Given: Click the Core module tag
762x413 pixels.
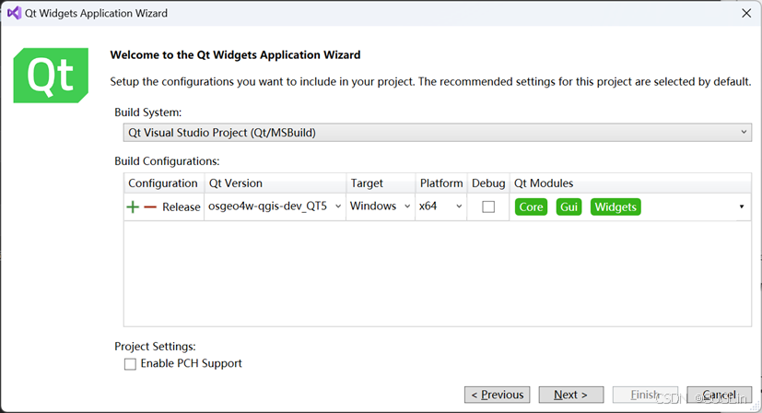Looking at the screenshot, I should point(531,206).
